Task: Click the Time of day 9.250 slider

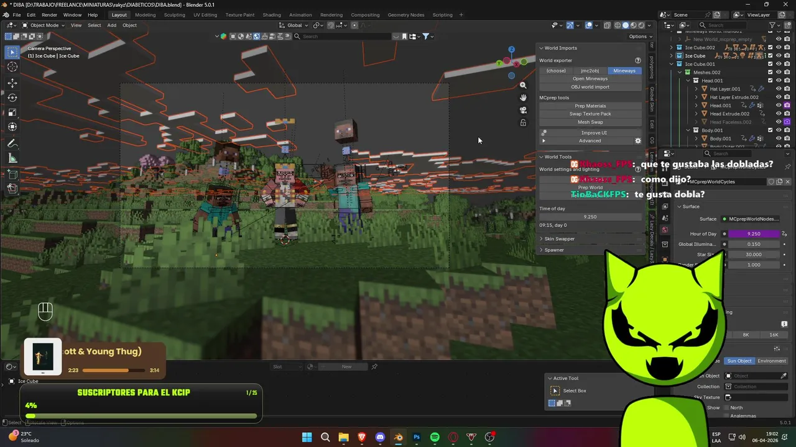Action: (590, 217)
